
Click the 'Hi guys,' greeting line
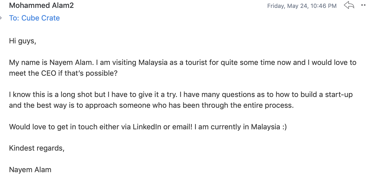tap(22, 41)
